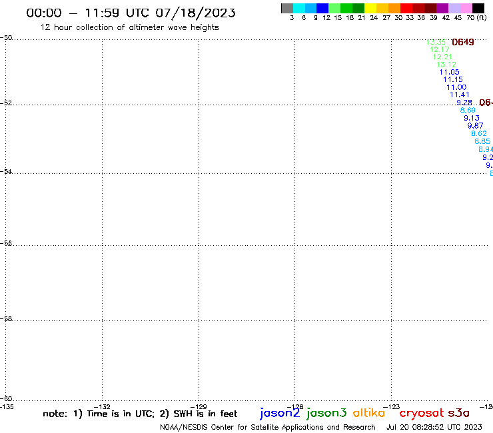Screen dimensions: 493x433
Task: Click the -58 latitude axis label
Action: [x=6, y=319]
